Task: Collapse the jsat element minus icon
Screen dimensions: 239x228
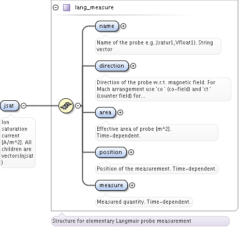Action: click(x=24, y=105)
